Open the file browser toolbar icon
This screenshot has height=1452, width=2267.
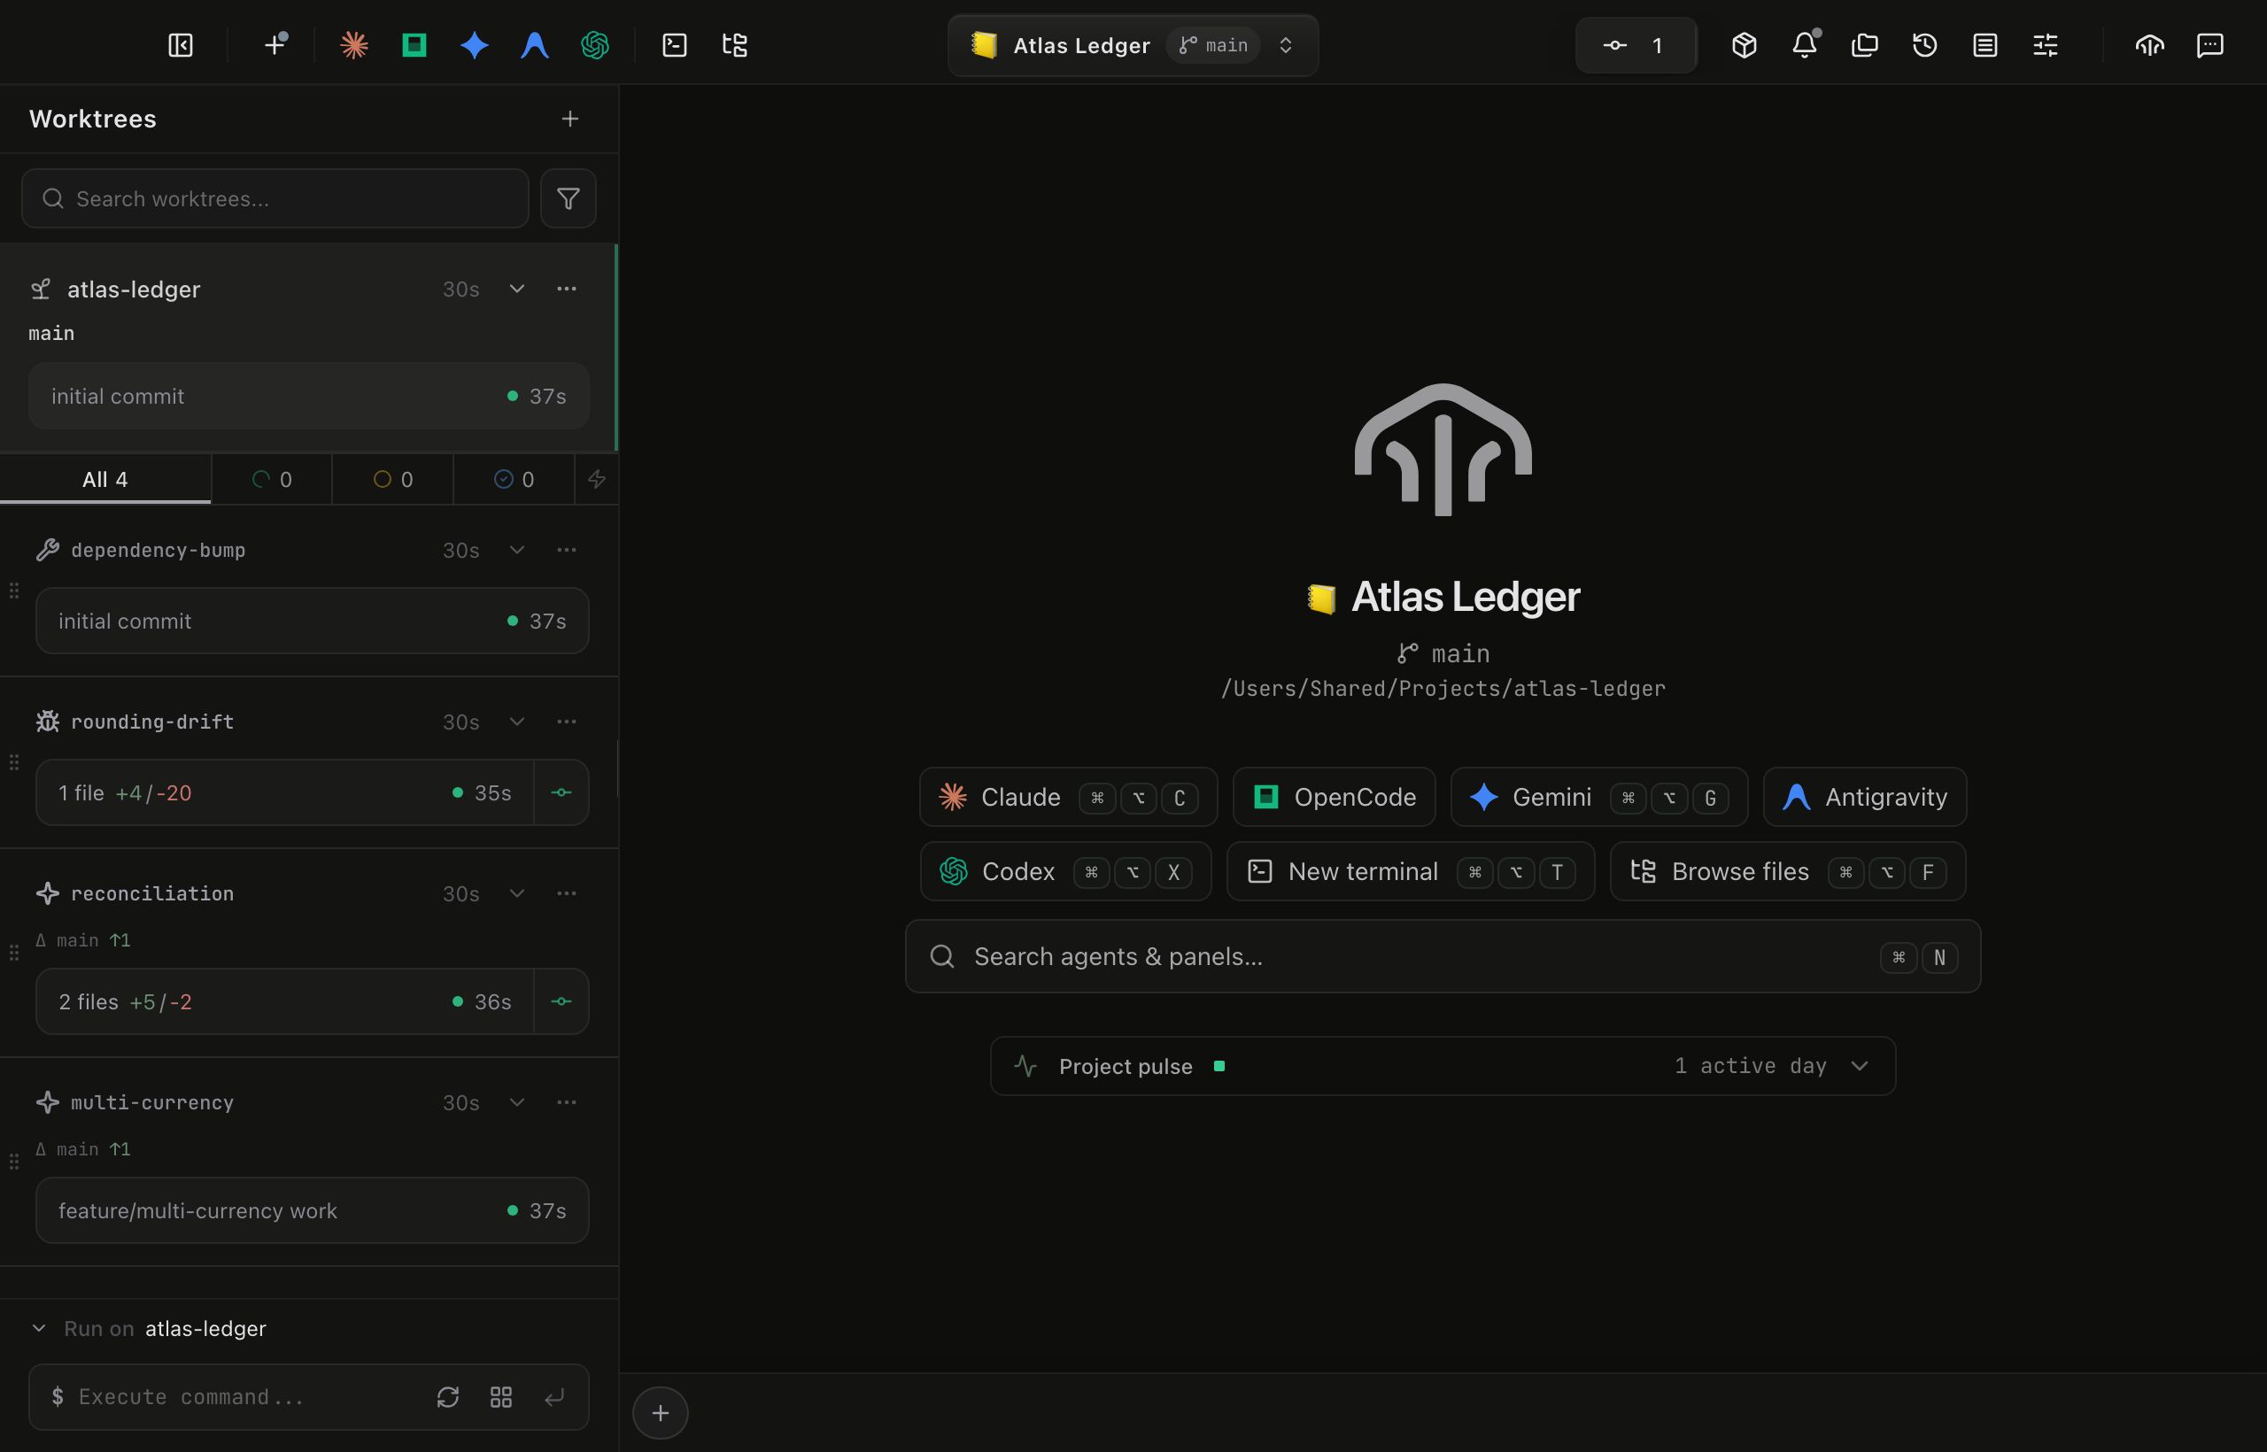[x=735, y=45]
